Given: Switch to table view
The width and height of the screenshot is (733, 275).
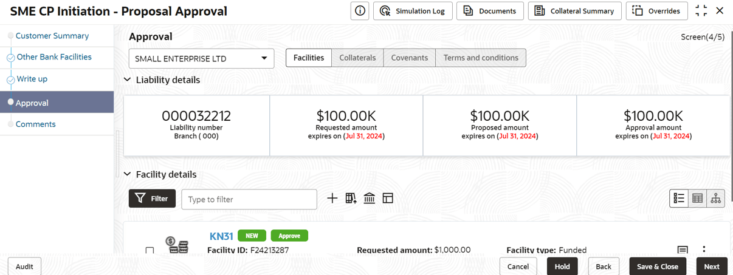Looking at the screenshot, I should click(x=698, y=199).
